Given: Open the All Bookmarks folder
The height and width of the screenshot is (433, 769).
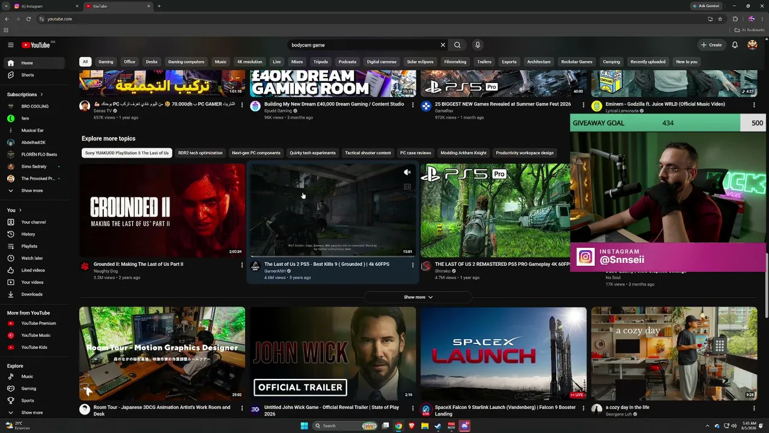Looking at the screenshot, I should (x=749, y=30).
